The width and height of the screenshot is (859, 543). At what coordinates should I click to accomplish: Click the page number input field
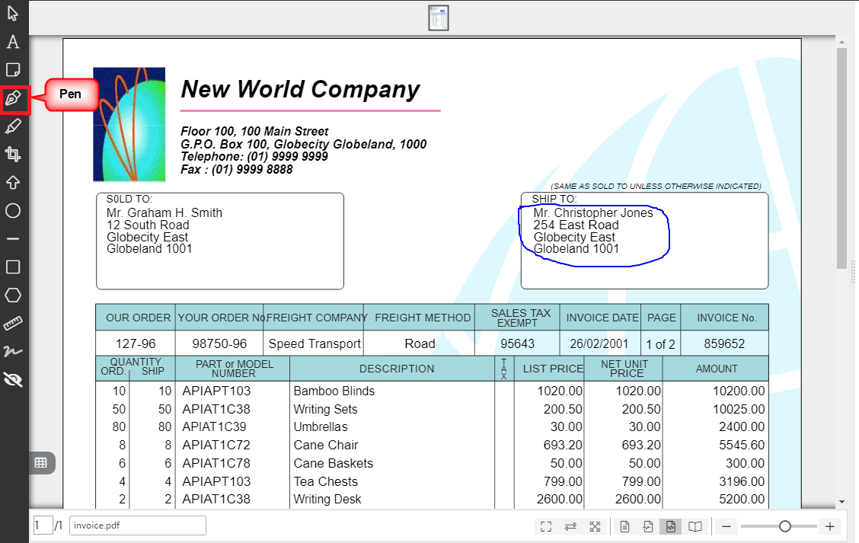[x=43, y=525]
